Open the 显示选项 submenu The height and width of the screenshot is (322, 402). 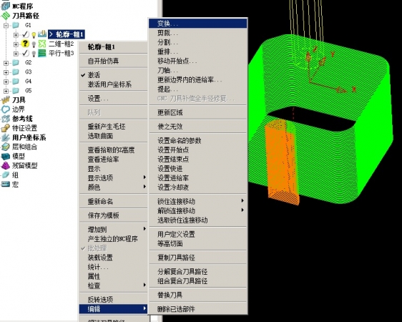113,178
